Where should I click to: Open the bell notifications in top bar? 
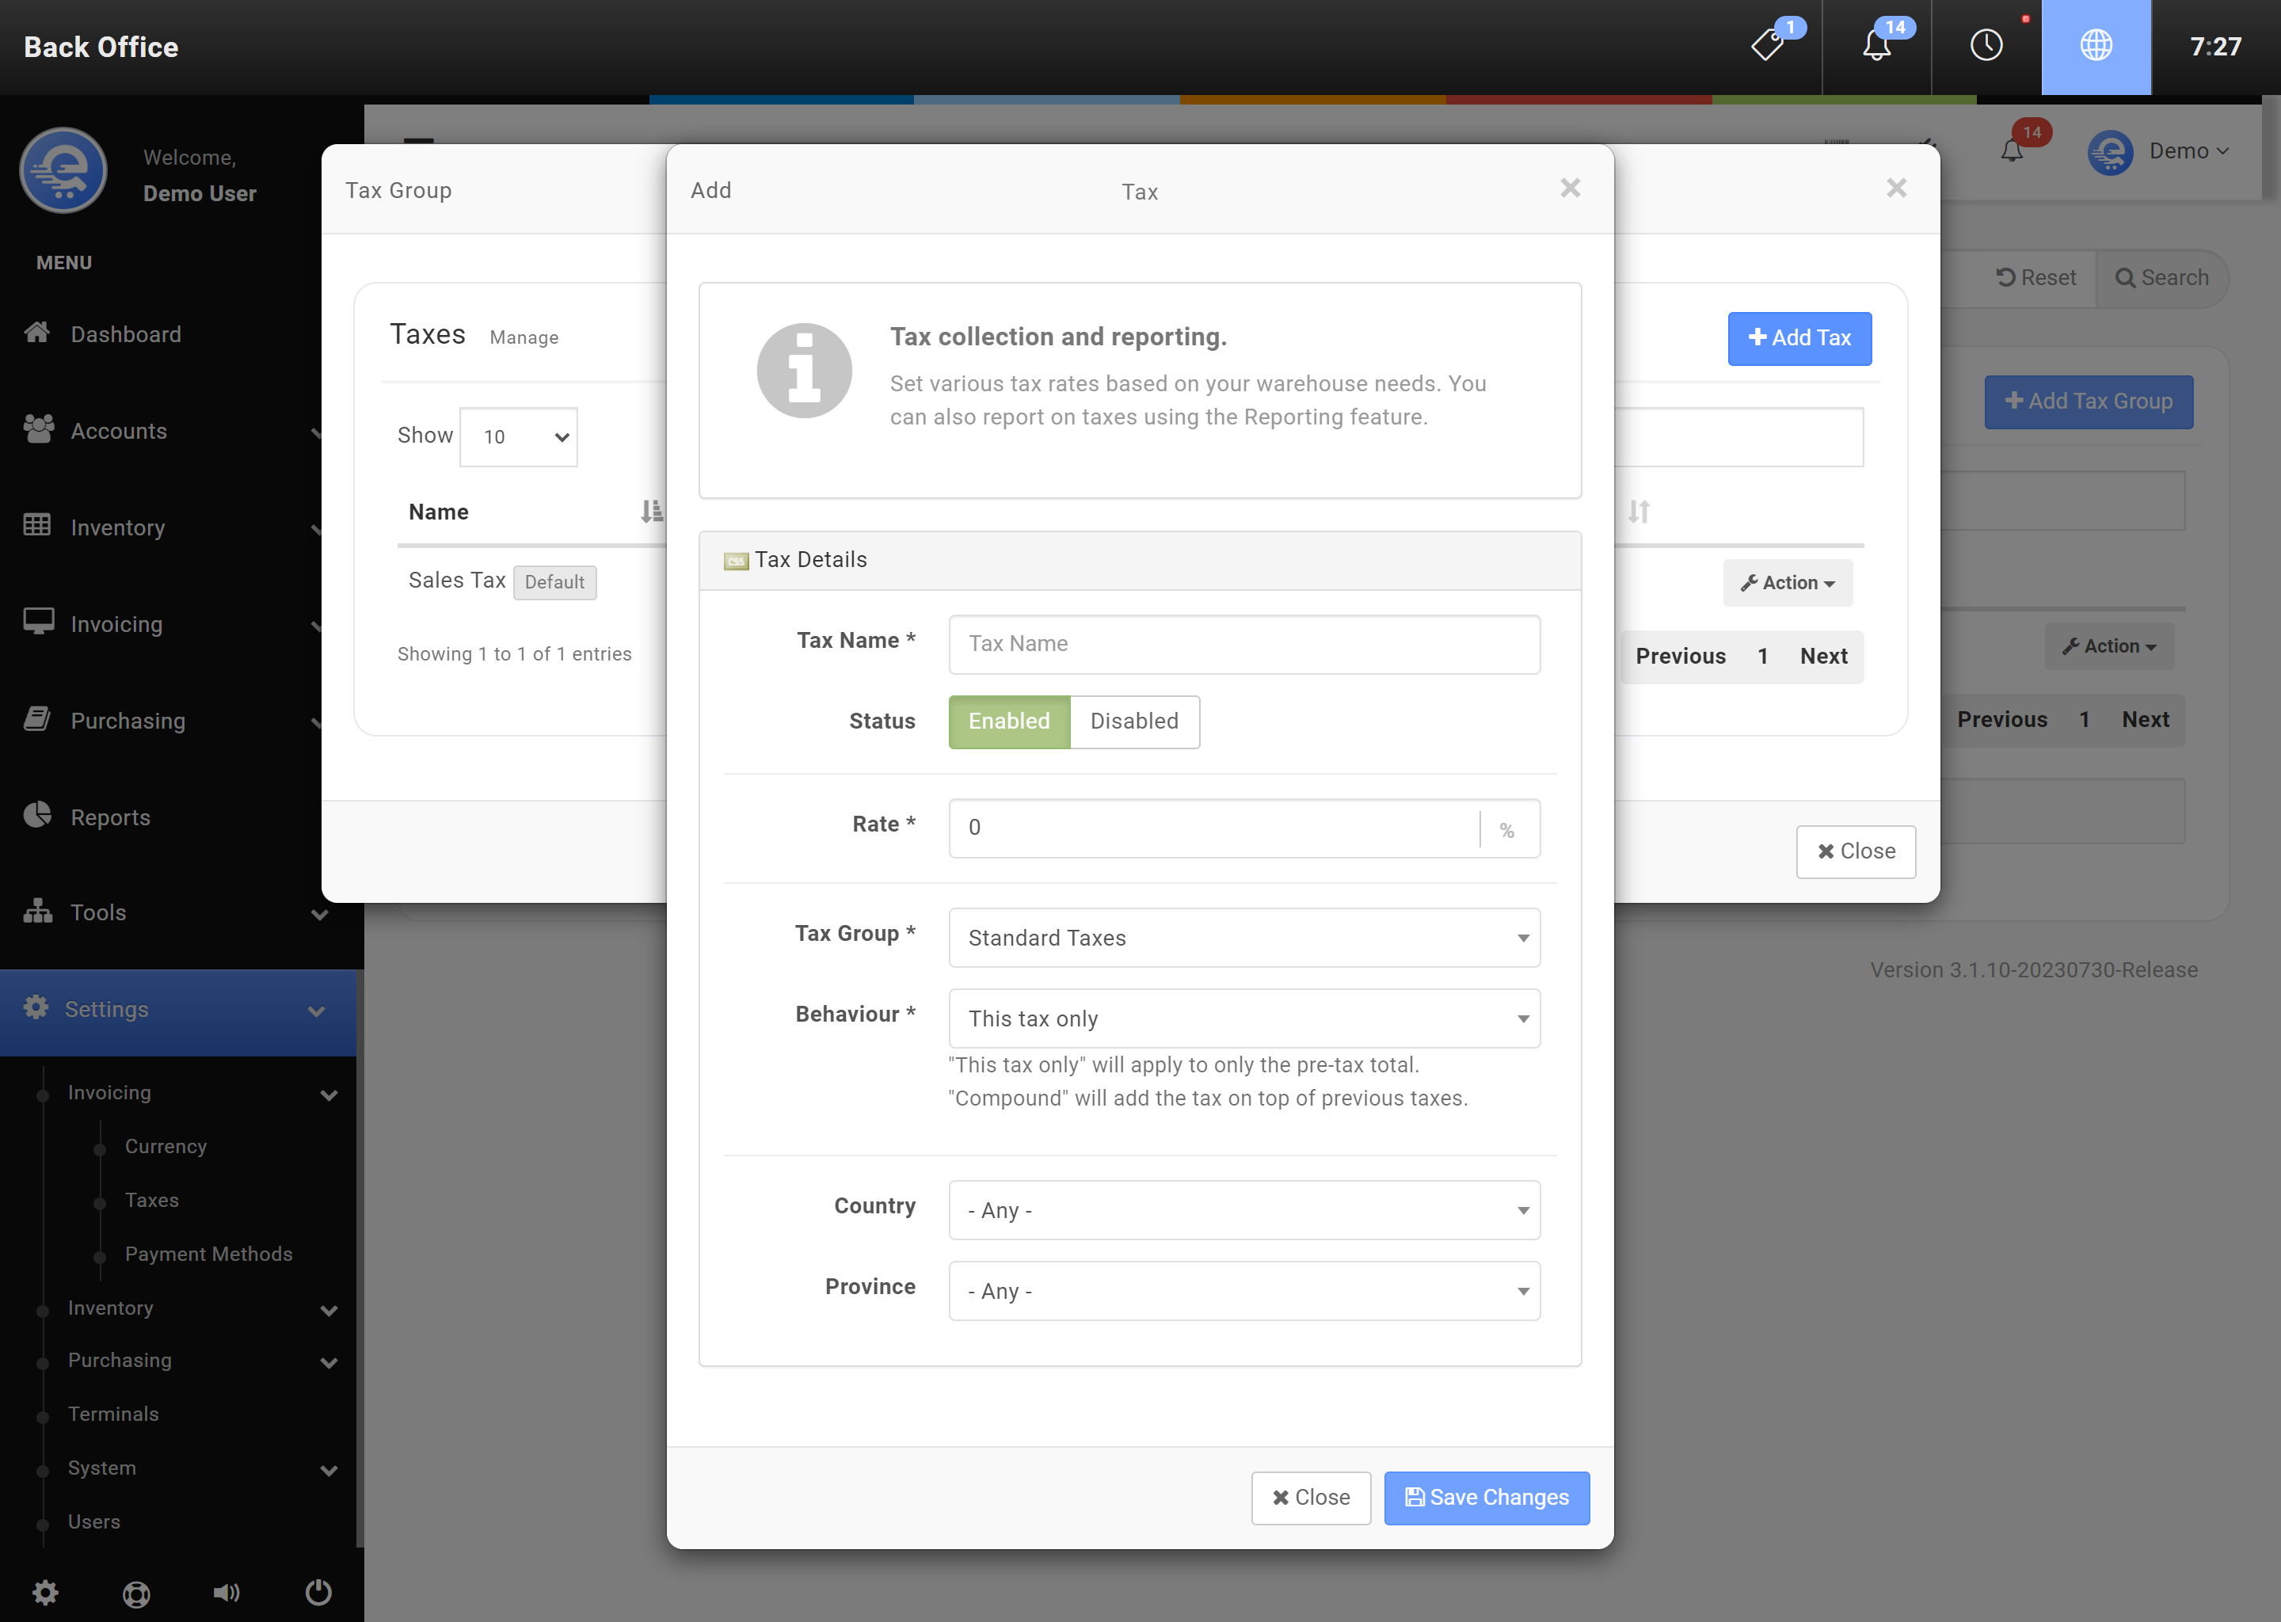1876,46
